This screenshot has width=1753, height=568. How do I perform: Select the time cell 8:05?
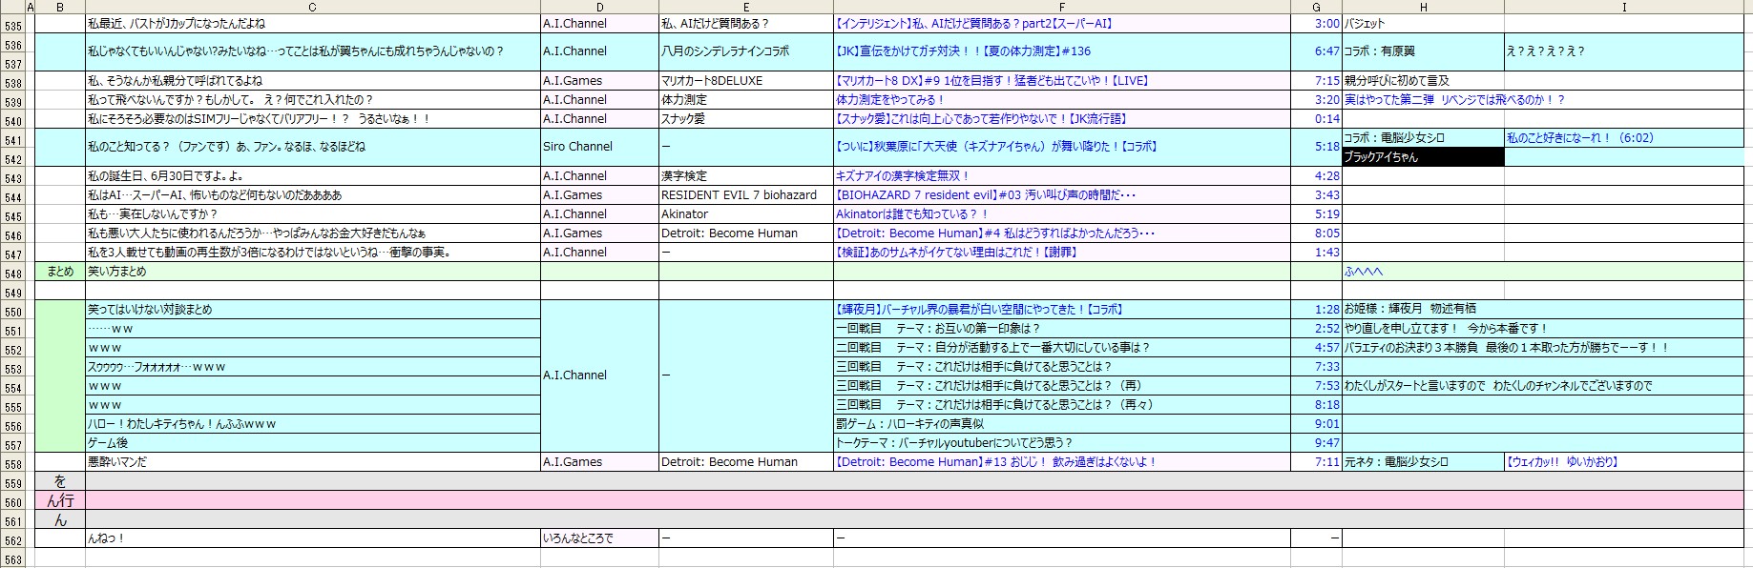1317,233
